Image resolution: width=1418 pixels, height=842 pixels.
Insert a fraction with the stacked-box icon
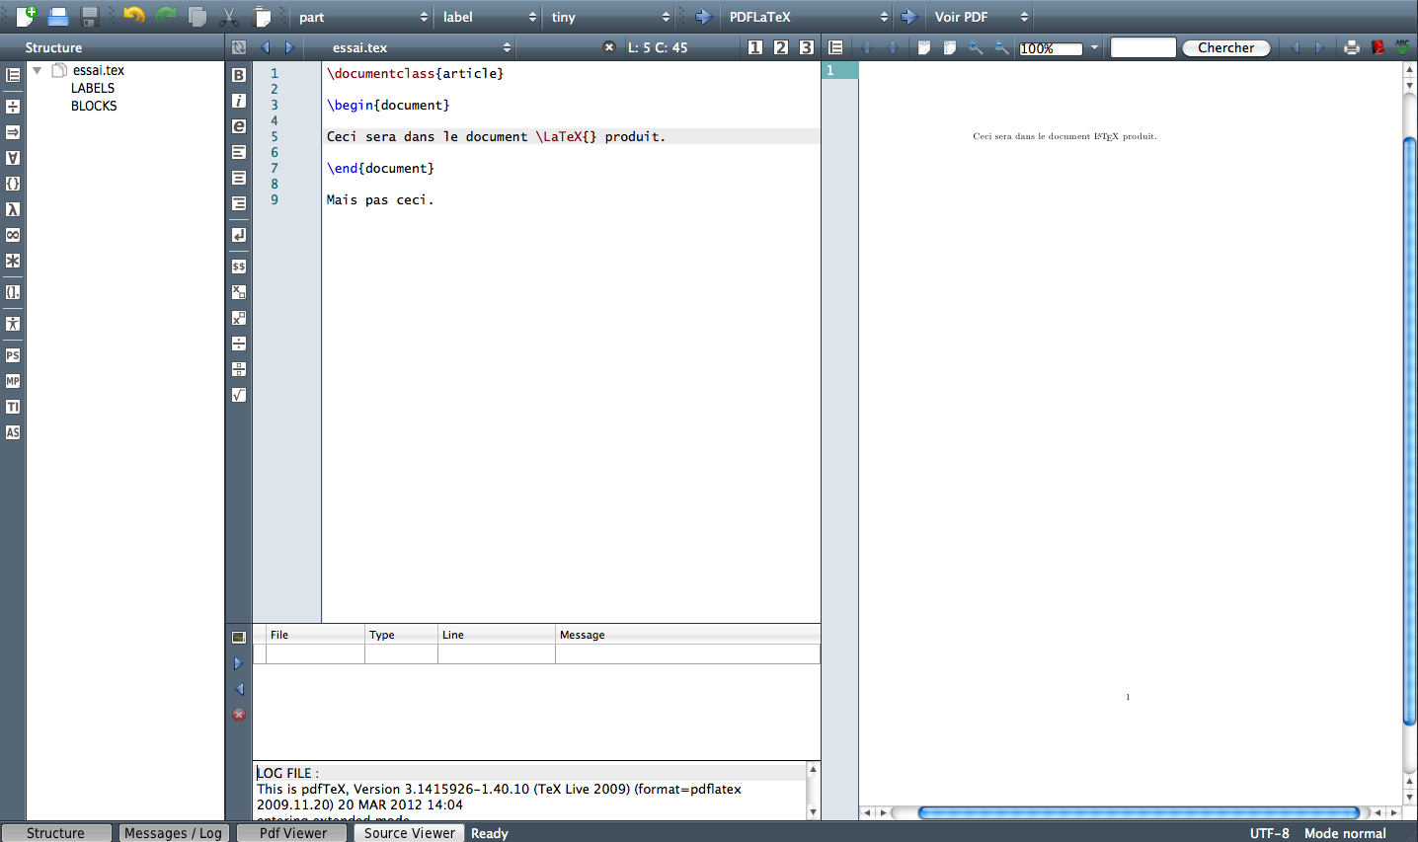click(x=239, y=369)
